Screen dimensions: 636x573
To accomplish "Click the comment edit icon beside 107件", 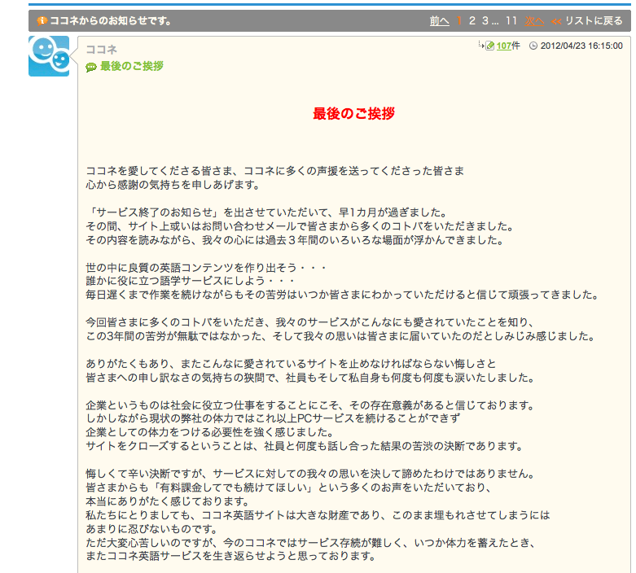I will 489,46.
